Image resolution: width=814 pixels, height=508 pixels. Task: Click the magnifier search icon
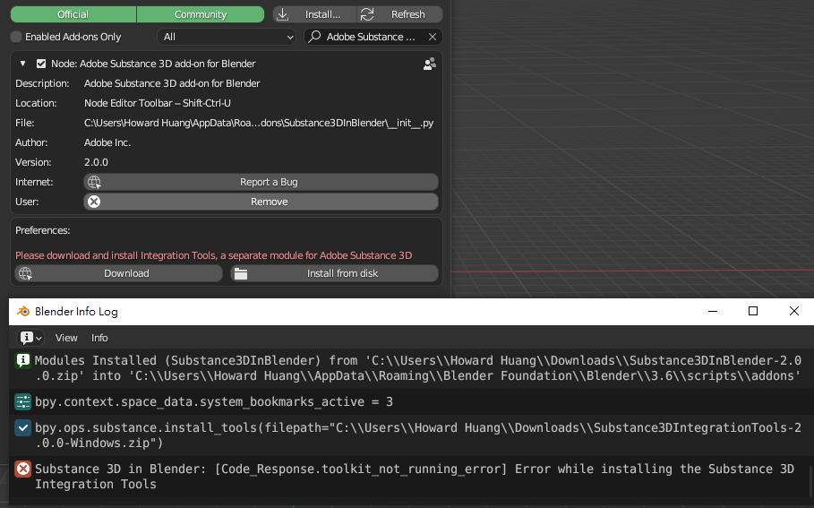coord(314,37)
